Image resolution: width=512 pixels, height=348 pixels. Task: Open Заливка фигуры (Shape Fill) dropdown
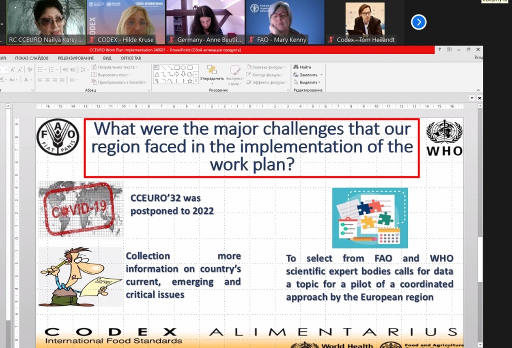266,67
